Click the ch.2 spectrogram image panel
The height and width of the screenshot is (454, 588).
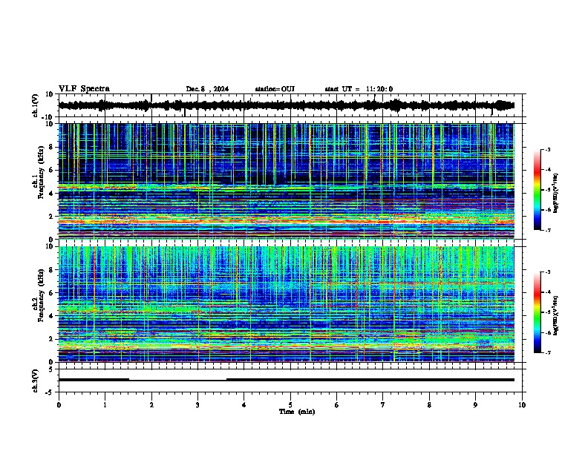click(x=286, y=304)
